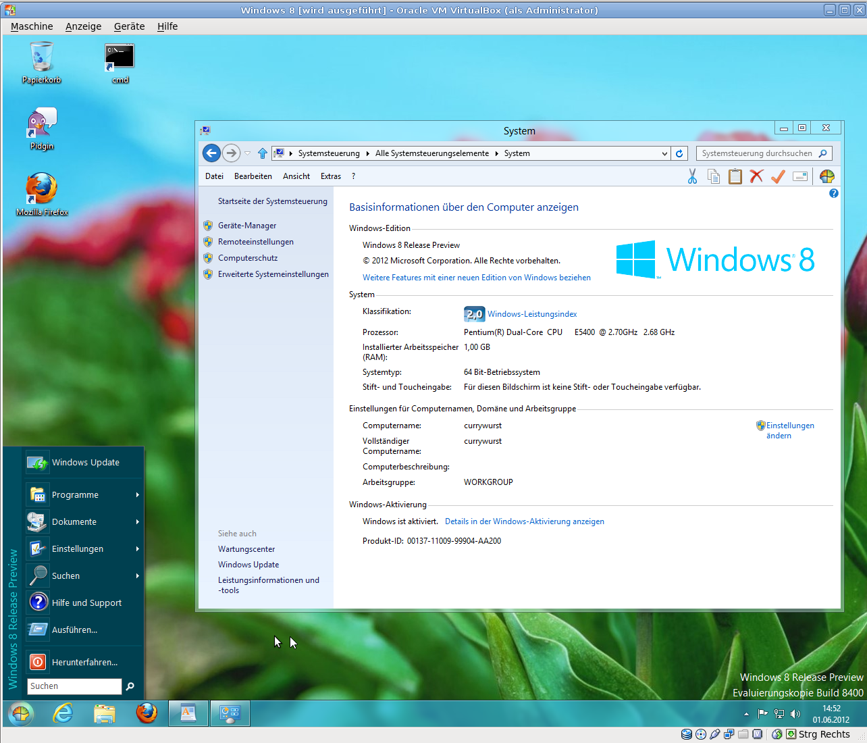The image size is (867, 743).
Task: Open Wartungscenter under Siehe auch
Action: coord(246,549)
